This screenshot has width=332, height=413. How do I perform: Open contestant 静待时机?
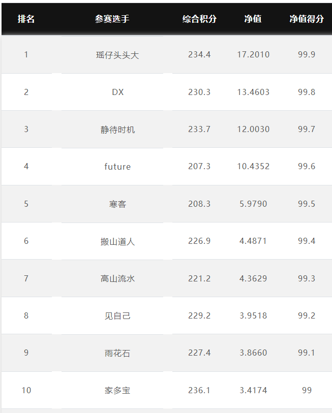pyautogui.click(x=117, y=130)
